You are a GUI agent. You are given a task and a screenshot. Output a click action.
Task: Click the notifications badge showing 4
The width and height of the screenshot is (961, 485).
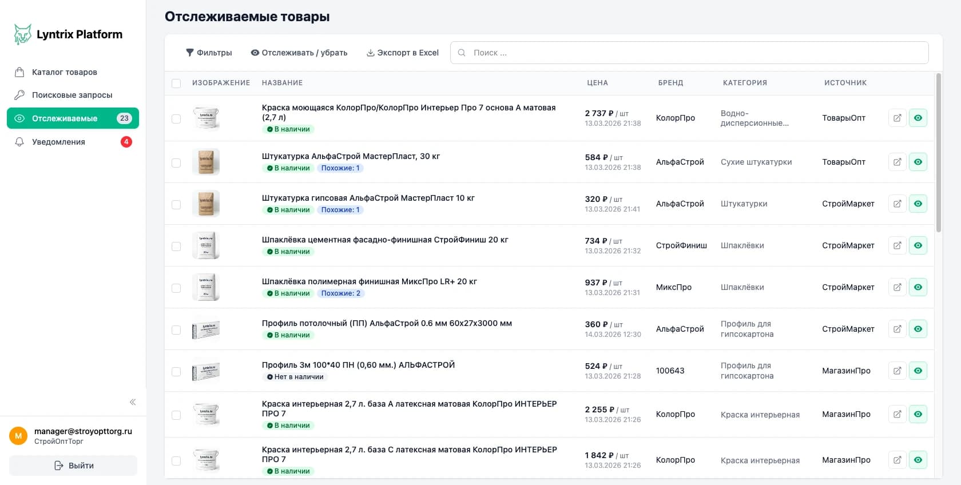click(x=126, y=142)
